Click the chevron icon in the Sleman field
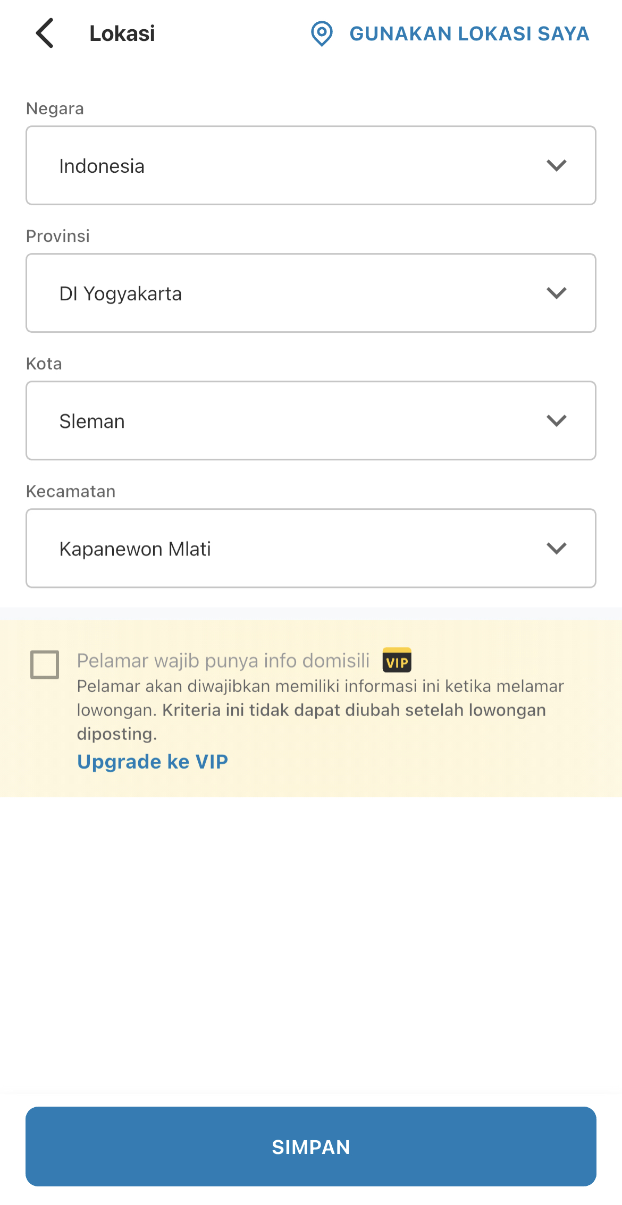This screenshot has height=1205, width=622. click(556, 420)
